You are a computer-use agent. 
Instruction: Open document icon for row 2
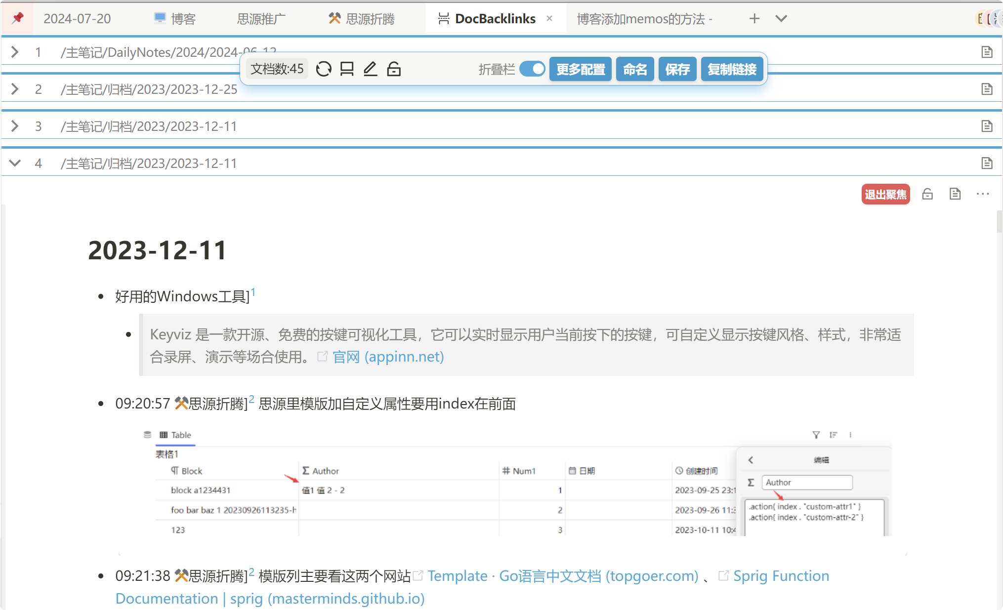[987, 89]
